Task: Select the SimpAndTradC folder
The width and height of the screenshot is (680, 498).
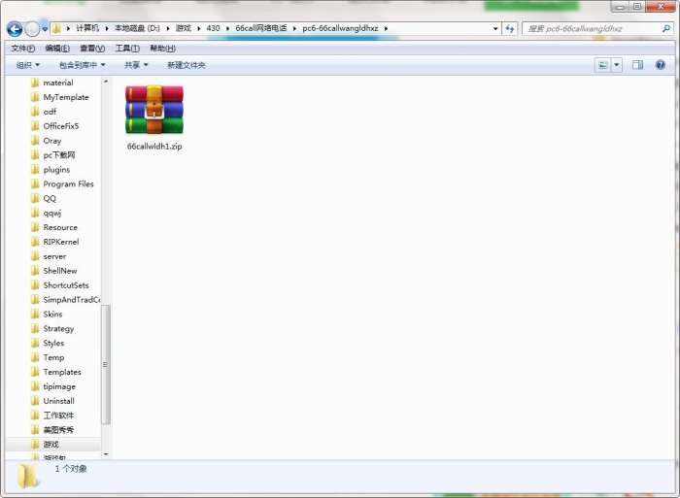Action: 71,300
